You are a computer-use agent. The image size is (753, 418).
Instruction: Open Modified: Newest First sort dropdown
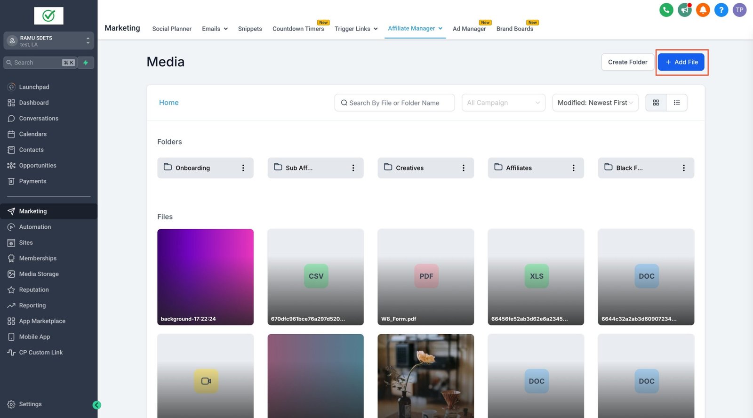[x=595, y=103]
